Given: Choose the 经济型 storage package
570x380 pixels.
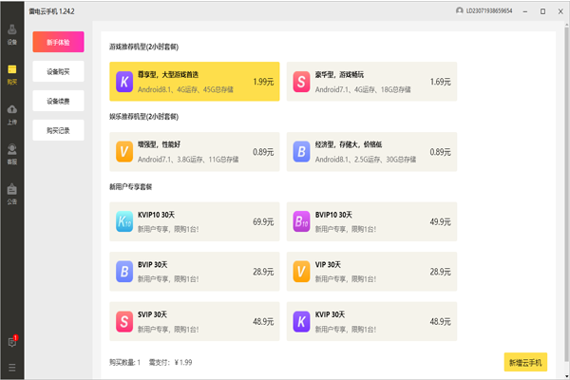Looking at the screenshot, I should click(371, 151).
